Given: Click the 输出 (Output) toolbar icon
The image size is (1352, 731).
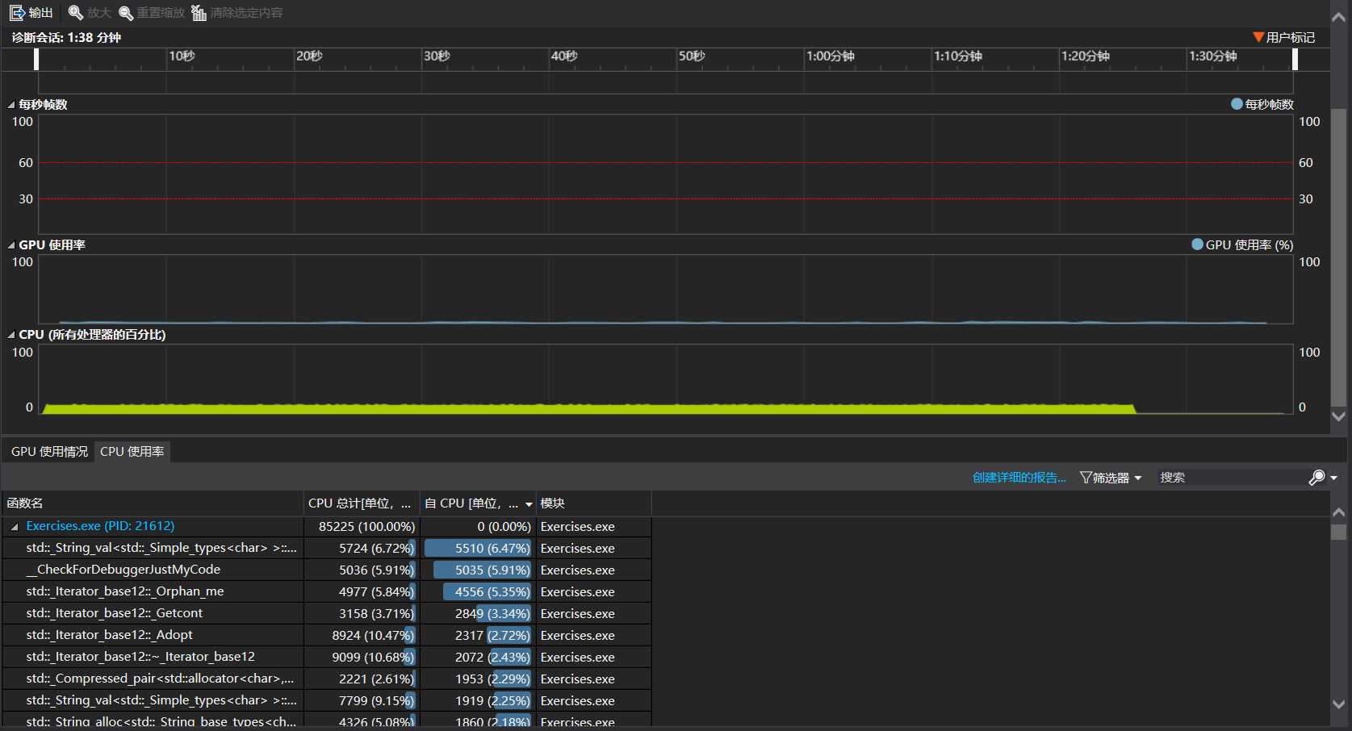Looking at the screenshot, I should 17,13.
